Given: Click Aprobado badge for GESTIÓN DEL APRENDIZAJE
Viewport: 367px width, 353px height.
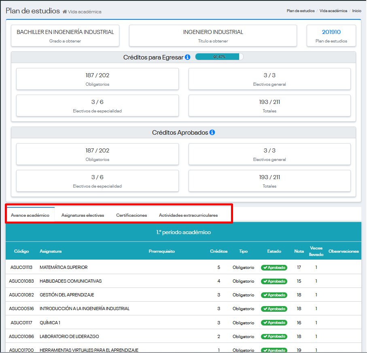Looking at the screenshot, I should pyautogui.click(x=274, y=295).
